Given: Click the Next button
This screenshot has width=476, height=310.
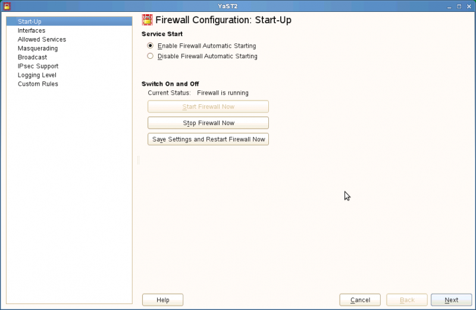Looking at the screenshot, I should (452, 300).
